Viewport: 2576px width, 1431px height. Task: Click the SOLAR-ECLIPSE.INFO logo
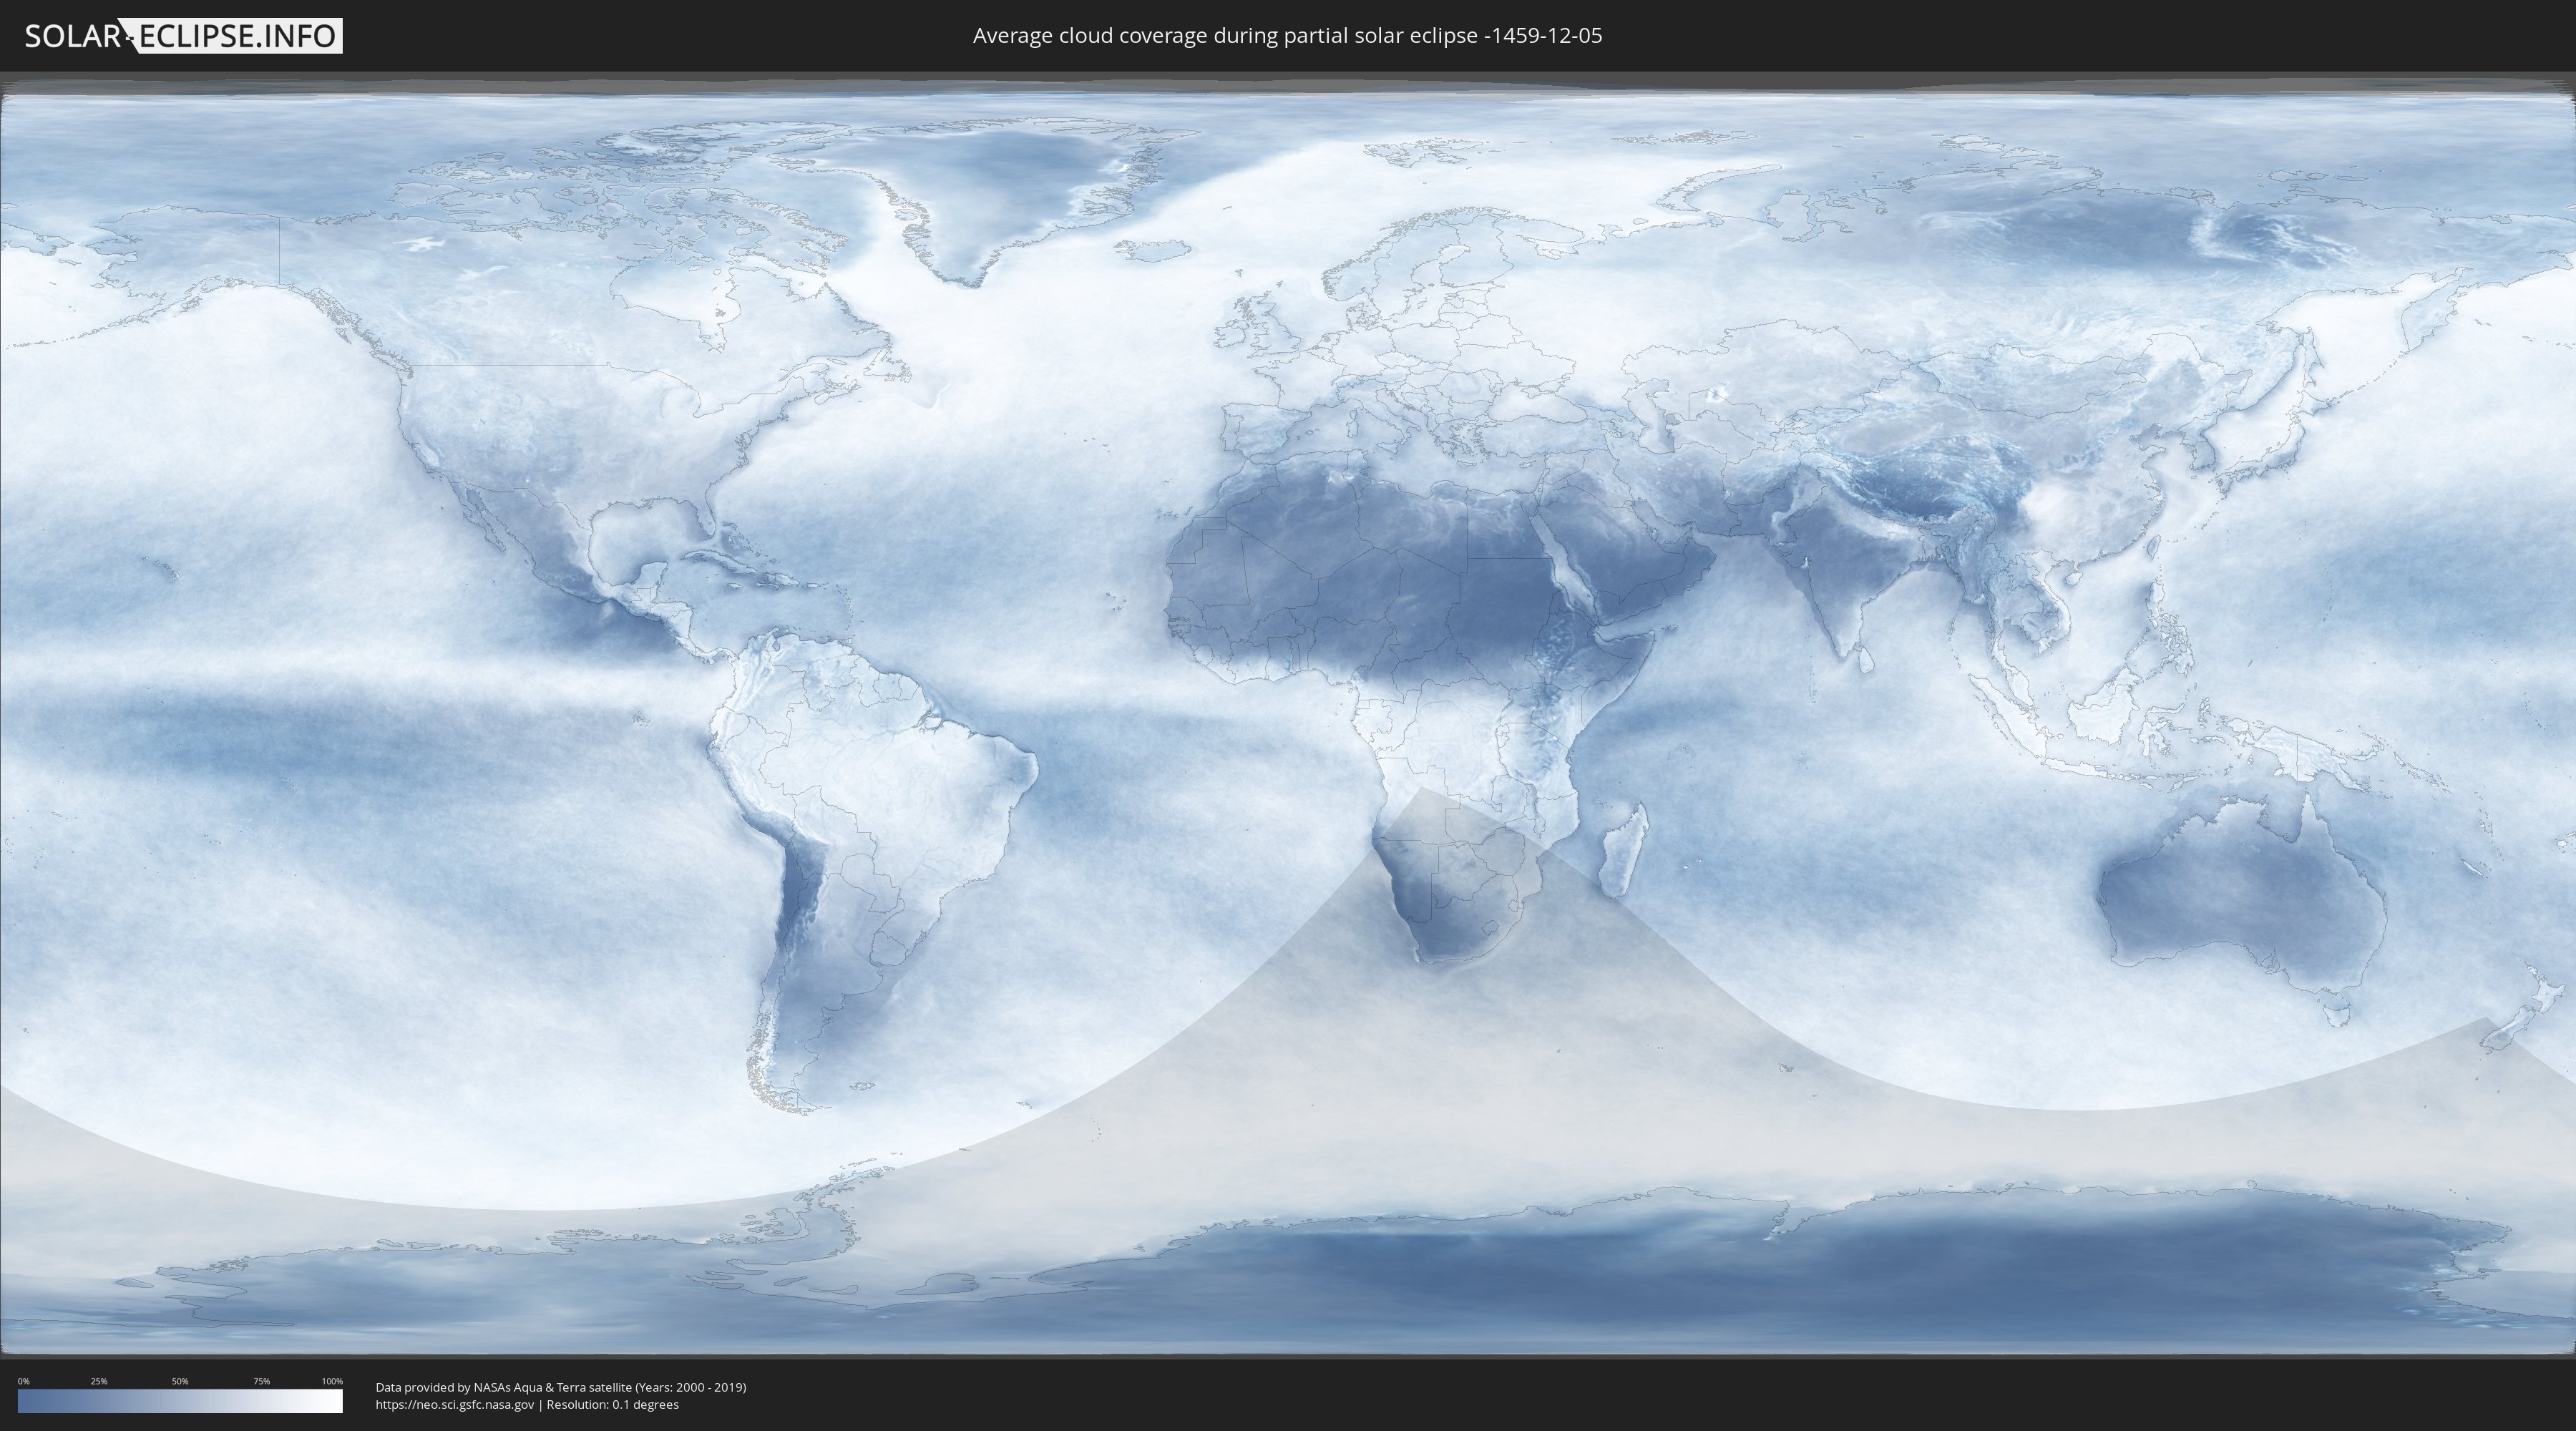(x=183, y=36)
